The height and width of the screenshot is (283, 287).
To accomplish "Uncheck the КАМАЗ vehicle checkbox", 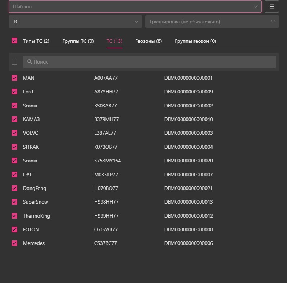I will pyautogui.click(x=14, y=119).
